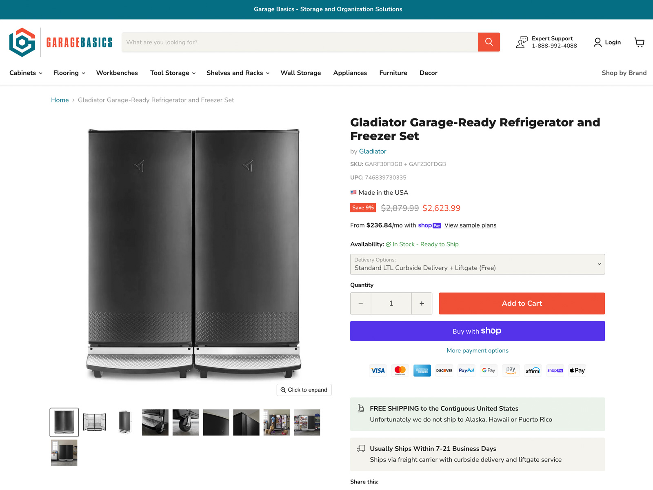Open the Appliances menu item
The width and height of the screenshot is (653, 490).
tap(350, 73)
